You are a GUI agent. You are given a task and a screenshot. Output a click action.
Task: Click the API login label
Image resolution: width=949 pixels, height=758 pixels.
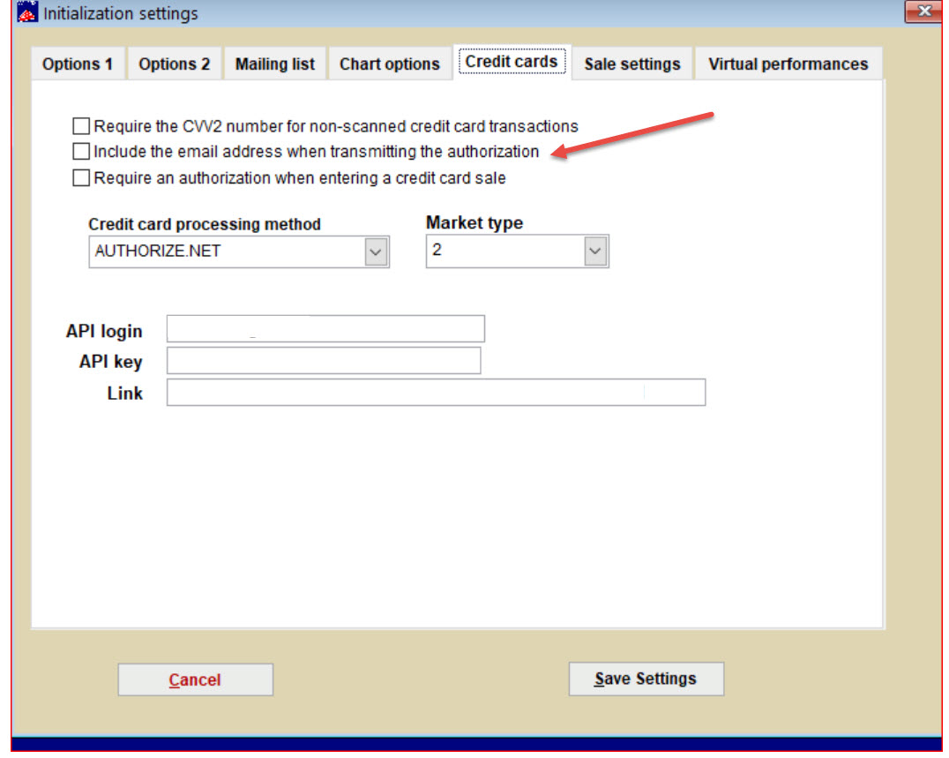tap(104, 331)
